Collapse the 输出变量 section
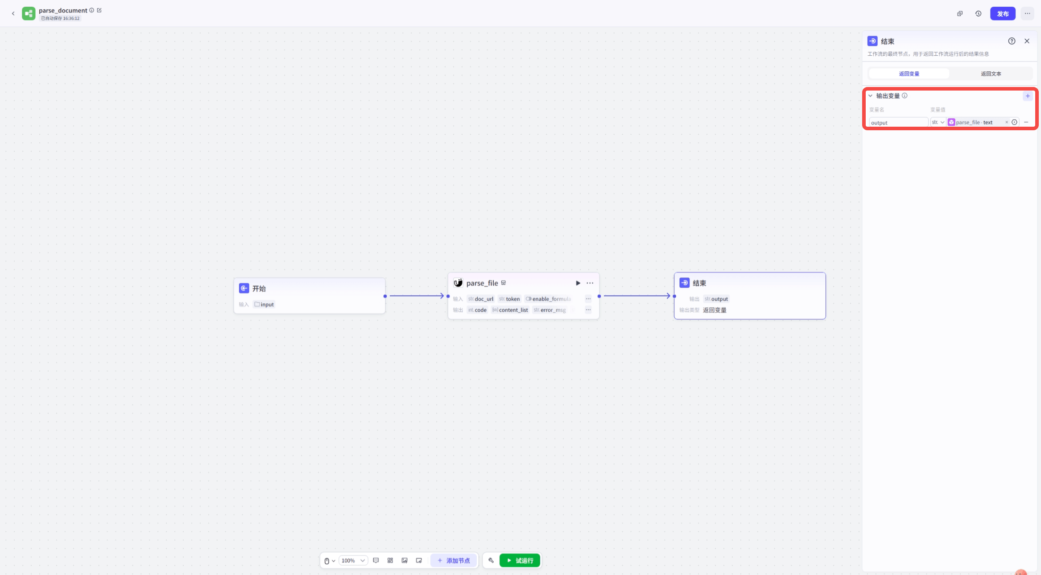Viewport: 1041px width, 575px height. tap(870, 96)
